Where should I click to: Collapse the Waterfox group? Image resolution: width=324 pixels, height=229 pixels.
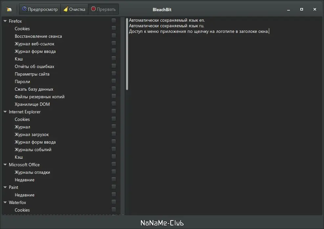pos(5,202)
